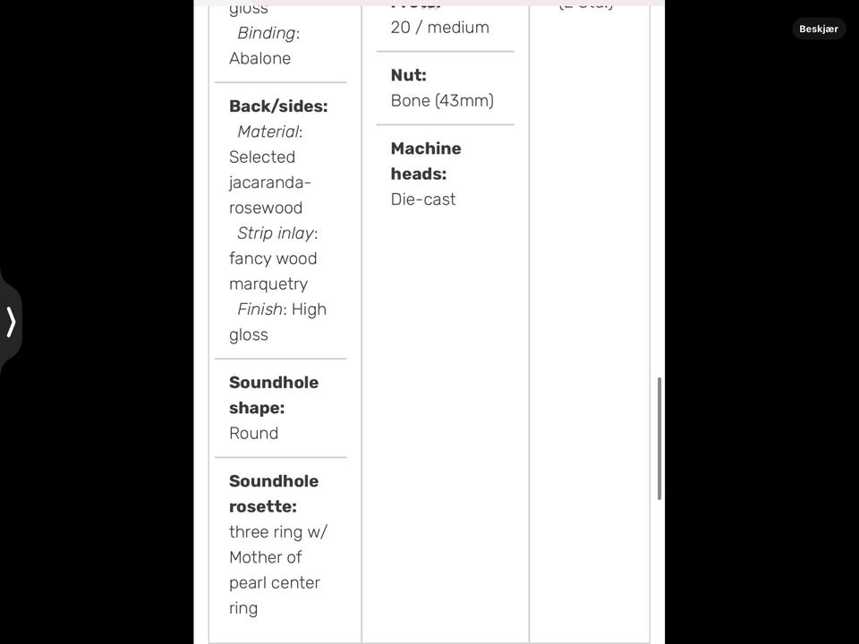Viewport: 859px width, 644px height.
Task: Select the "Soundhole shape:" heading
Action: tap(273, 394)
